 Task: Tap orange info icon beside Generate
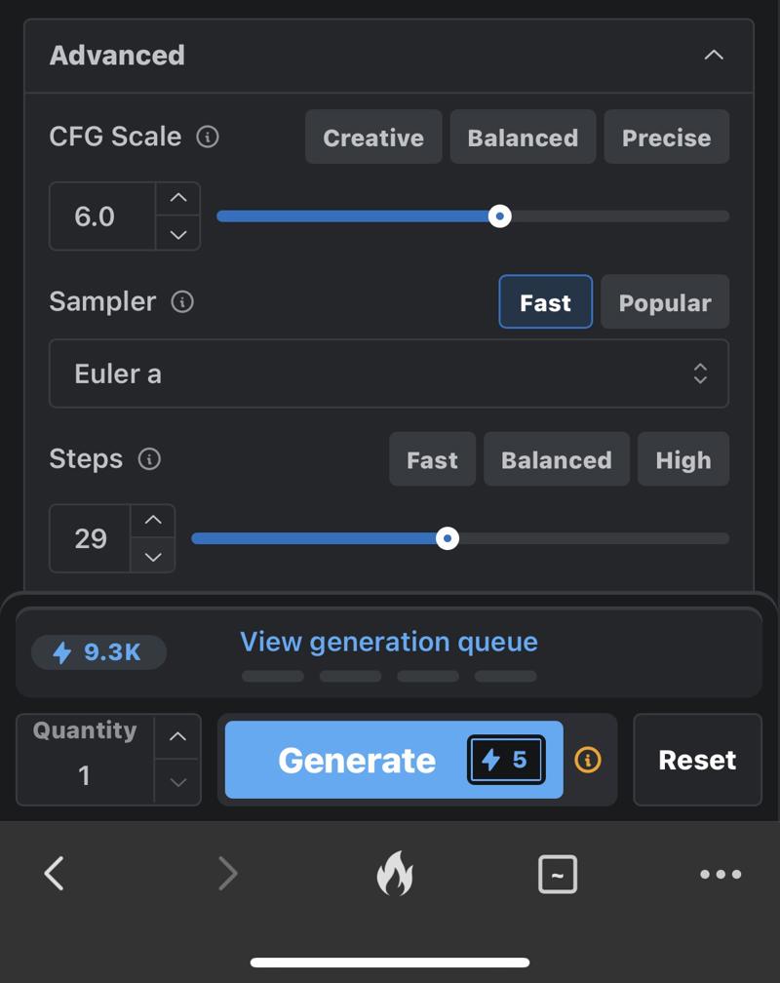tap(588, 760)
